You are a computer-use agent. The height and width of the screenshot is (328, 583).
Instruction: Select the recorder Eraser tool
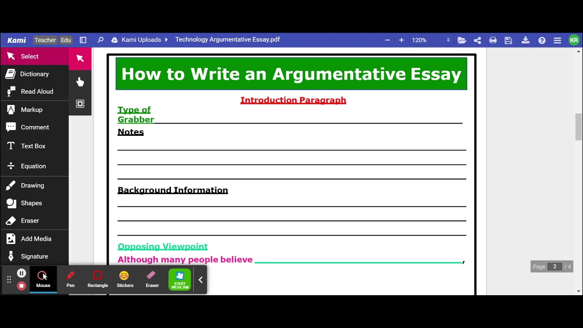point(152,279)
